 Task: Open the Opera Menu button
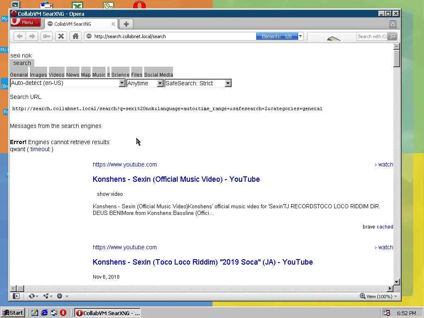click(26, 22)
